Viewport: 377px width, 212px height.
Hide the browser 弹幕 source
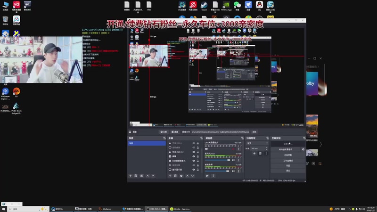(194, 156)
